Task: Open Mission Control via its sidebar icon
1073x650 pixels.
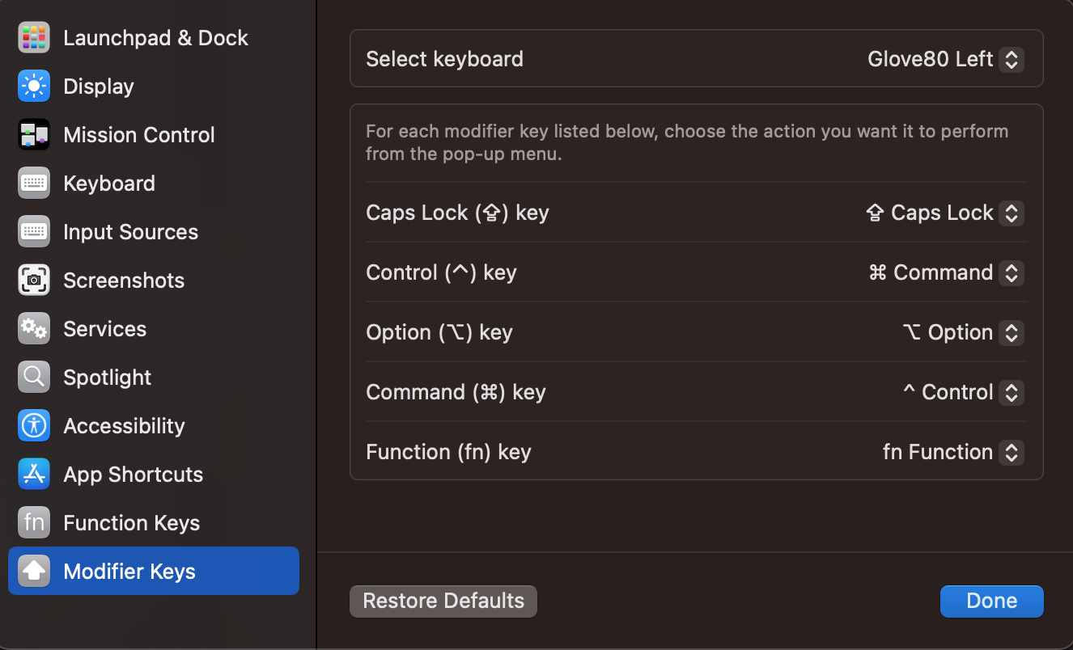Action: [34, 135]
